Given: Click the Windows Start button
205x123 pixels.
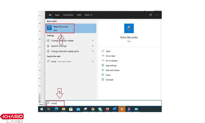Looking at the screenshot, I should pos(42,109).
